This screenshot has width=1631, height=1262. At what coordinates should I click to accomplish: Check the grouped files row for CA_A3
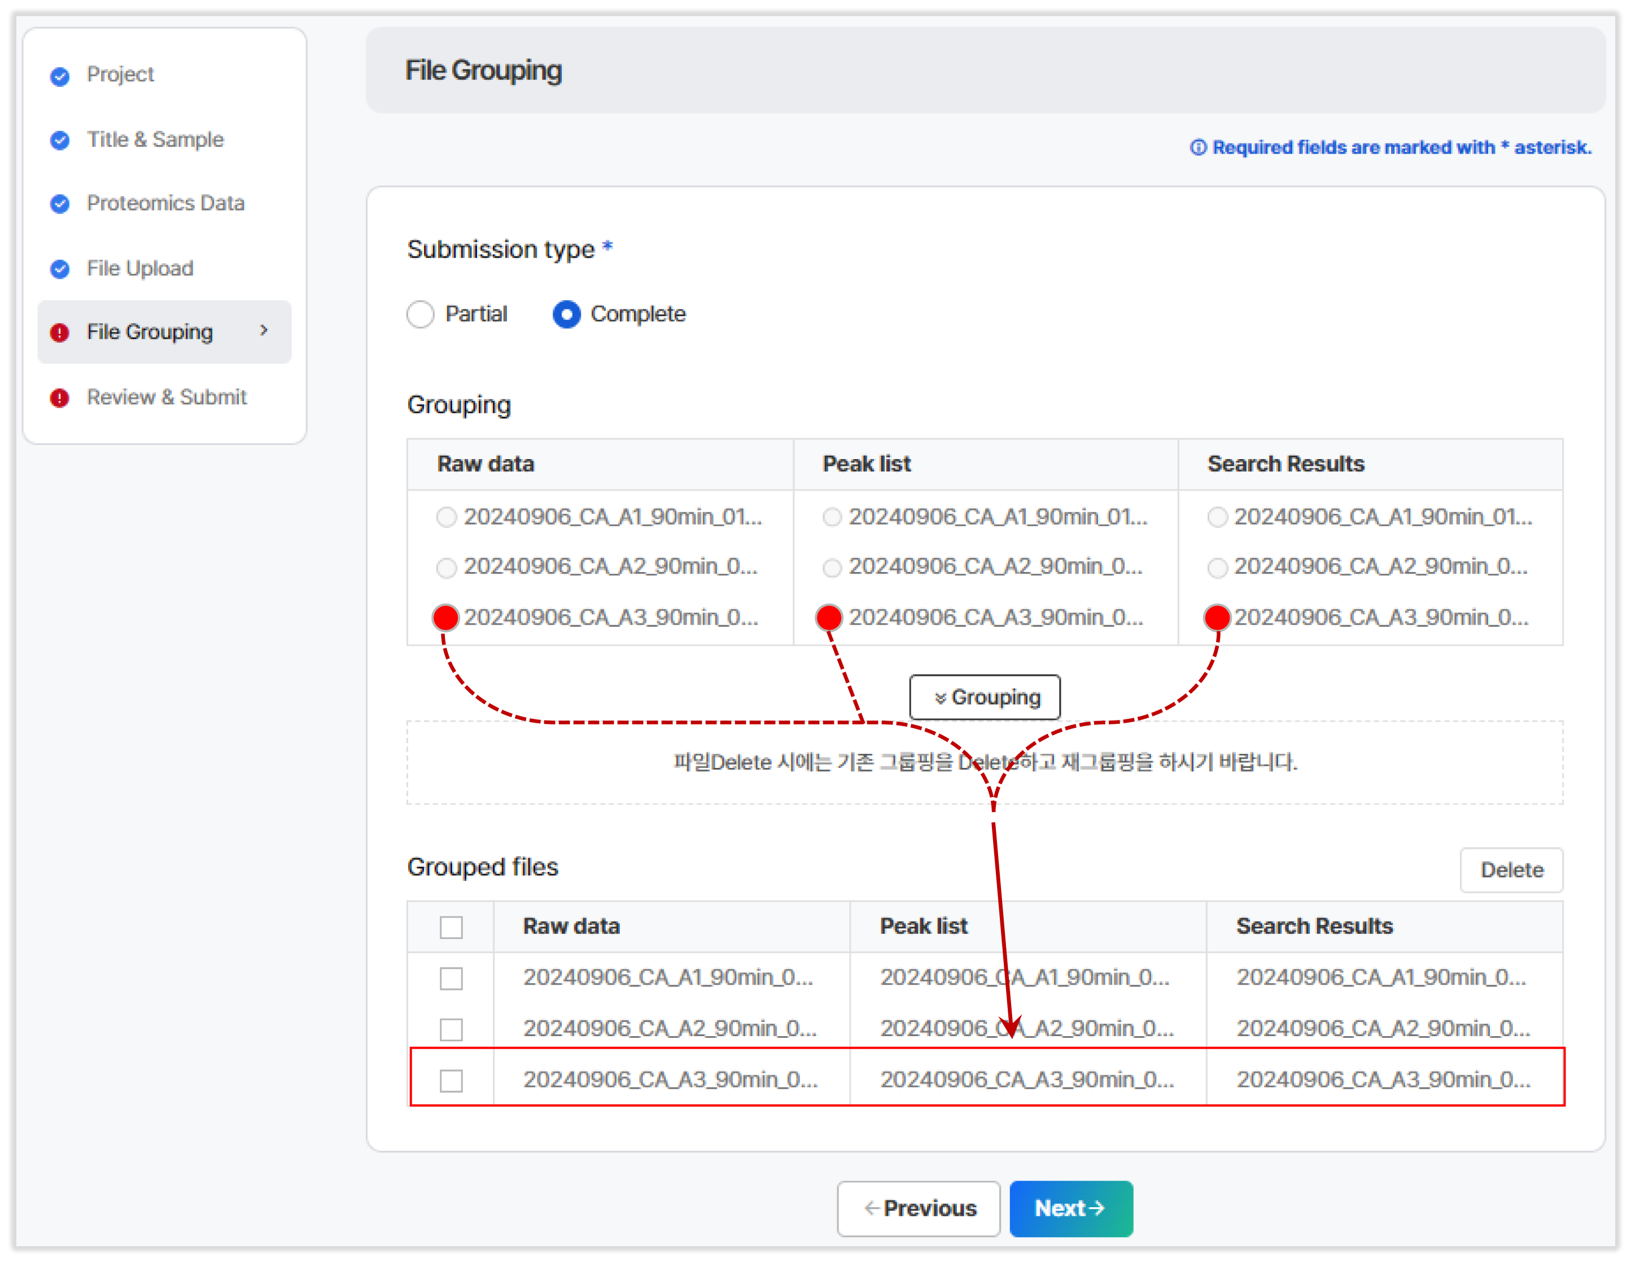click(x=451, y=1081)
